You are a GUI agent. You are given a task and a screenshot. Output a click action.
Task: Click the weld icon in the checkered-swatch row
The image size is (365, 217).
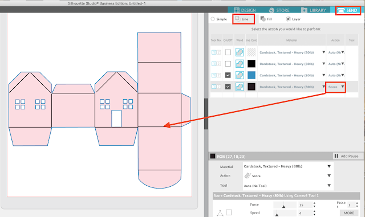point(240,52)
